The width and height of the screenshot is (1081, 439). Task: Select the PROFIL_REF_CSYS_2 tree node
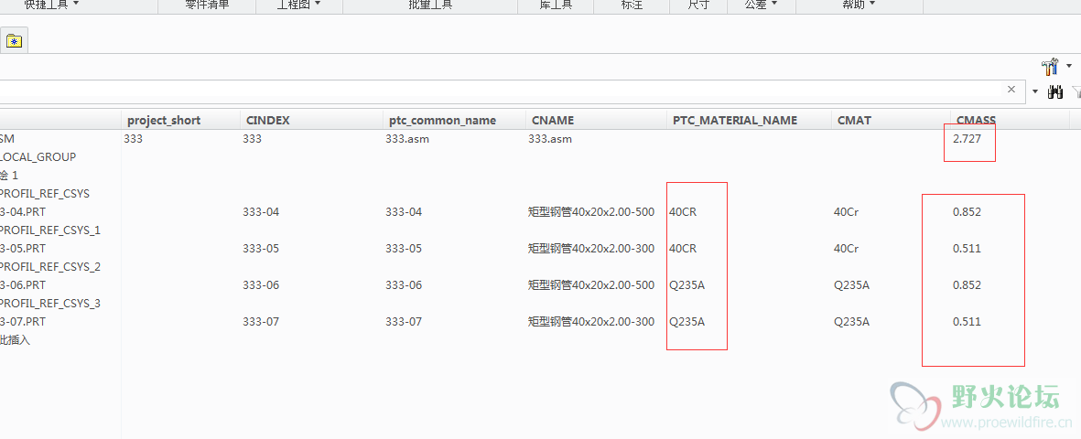[x=50, y=266]
